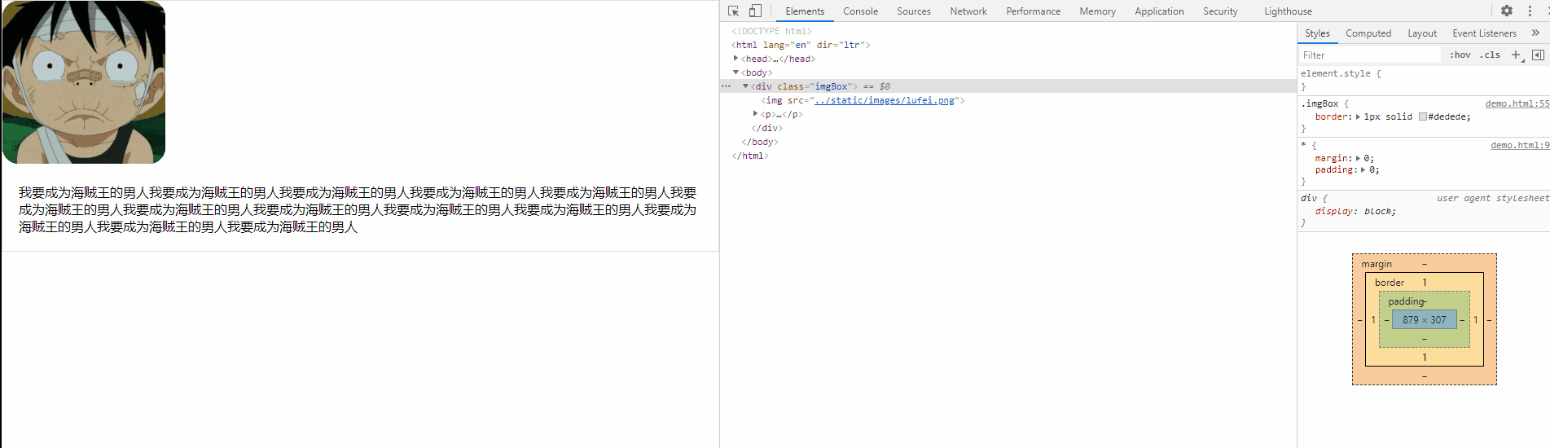Click the display: block declaration
Image resolution: width=1550 pixels, height=448 pixels.
pyautogui.click(x=1355, y=211)
